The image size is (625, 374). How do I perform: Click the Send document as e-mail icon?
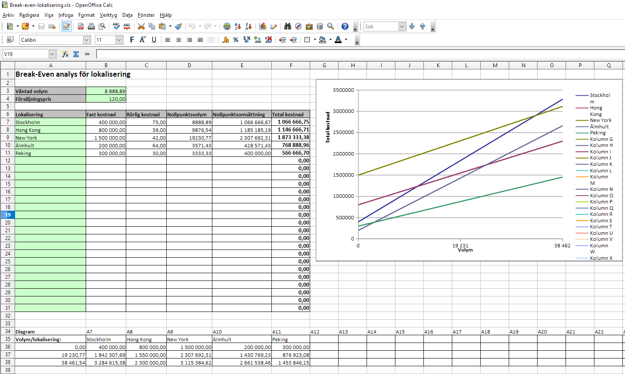[x=52, y=26]
